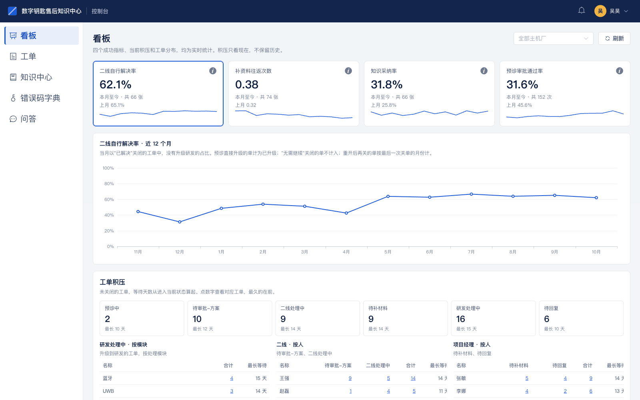Viewport: 640px width, 400px height.
Task: Select the 补资料往返次数 metric card
Action: (x=294, y=94)
